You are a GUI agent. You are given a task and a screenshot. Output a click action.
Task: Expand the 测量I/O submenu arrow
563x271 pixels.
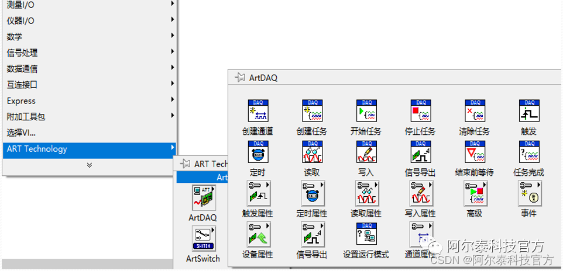click(x=173, y=4)
